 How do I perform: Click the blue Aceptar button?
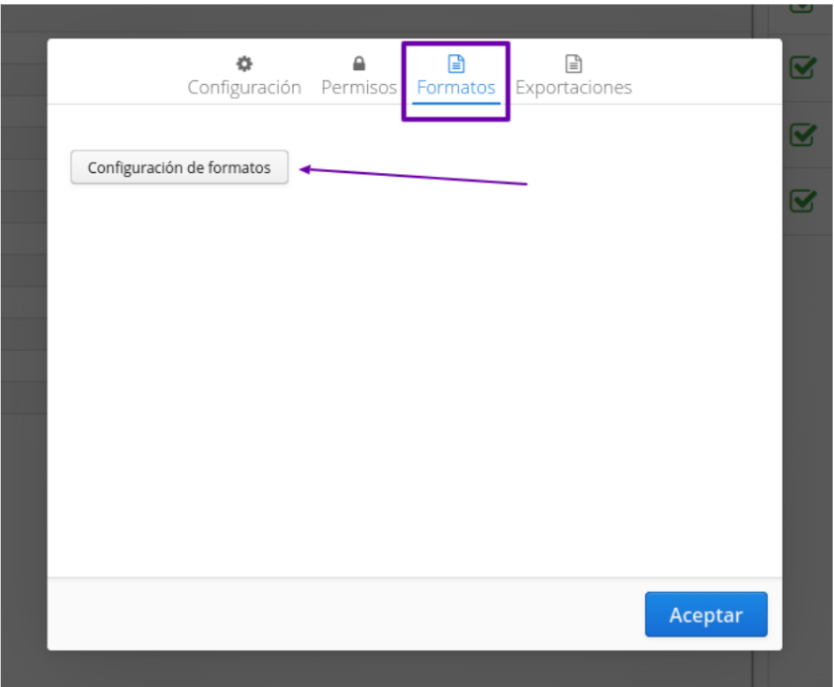coord(705,614)
